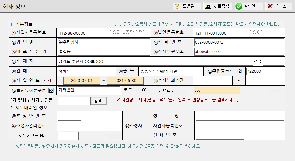Click the 조정자관리번호 input field

[80, 126]
